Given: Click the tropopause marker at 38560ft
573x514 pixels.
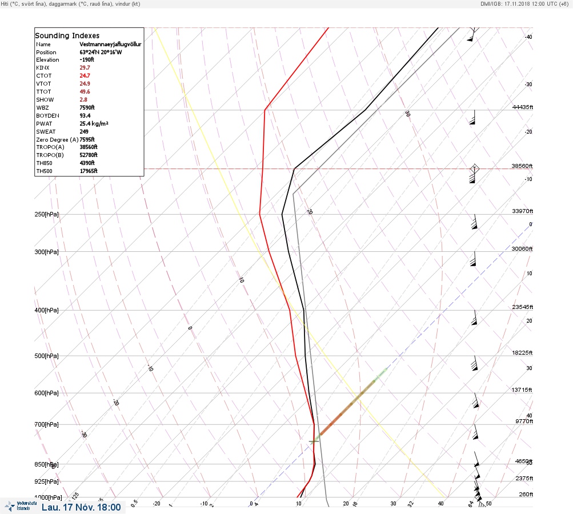Looking at the screenshot, I should tap(474, 168).
